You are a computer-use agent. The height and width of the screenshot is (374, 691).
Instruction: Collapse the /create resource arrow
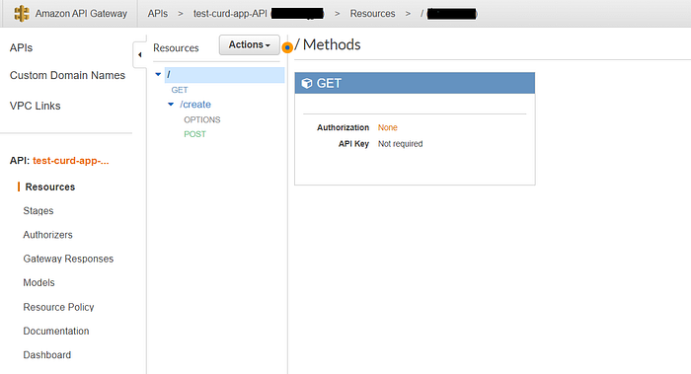point(171,105)
